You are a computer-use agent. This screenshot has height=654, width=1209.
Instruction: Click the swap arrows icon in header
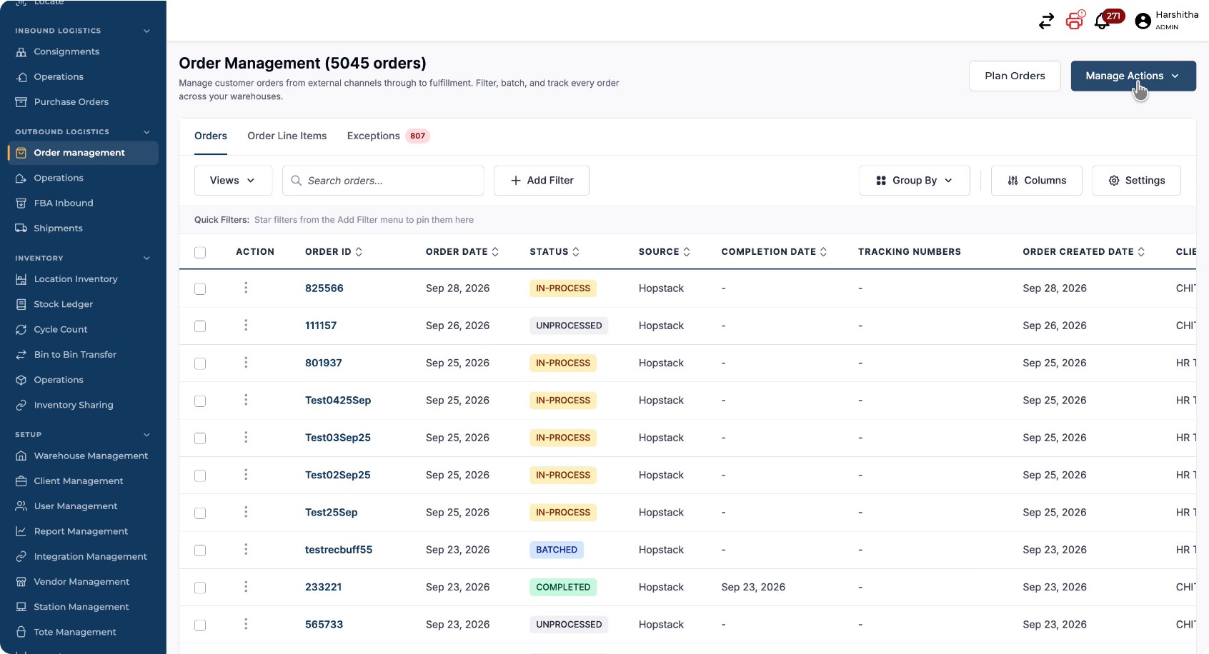1046,21
